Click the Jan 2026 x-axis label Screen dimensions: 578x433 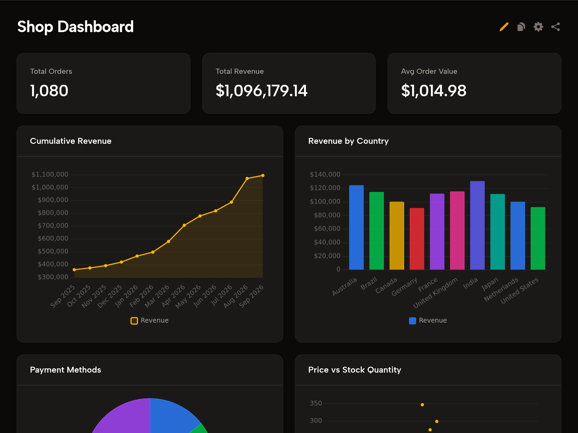[x=126, y=296]
